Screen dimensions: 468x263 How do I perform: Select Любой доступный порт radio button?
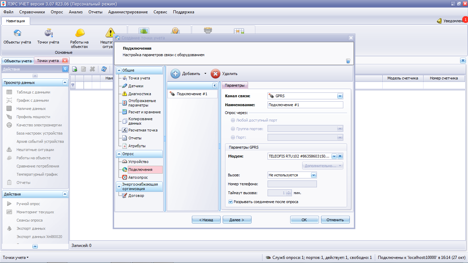[233, 120]
